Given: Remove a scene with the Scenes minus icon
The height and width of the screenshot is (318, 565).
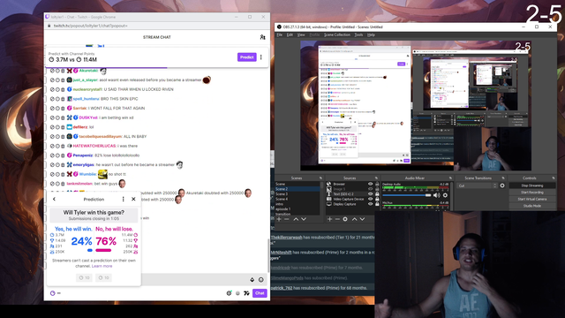Looking at the screenshot, I should tap(287, 219).
